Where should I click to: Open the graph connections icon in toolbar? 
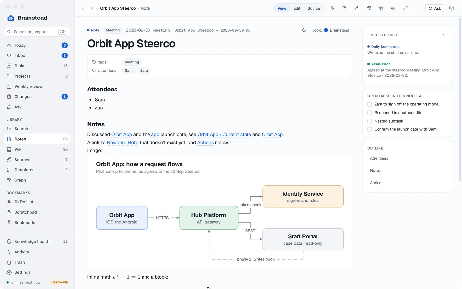point(369,8)
